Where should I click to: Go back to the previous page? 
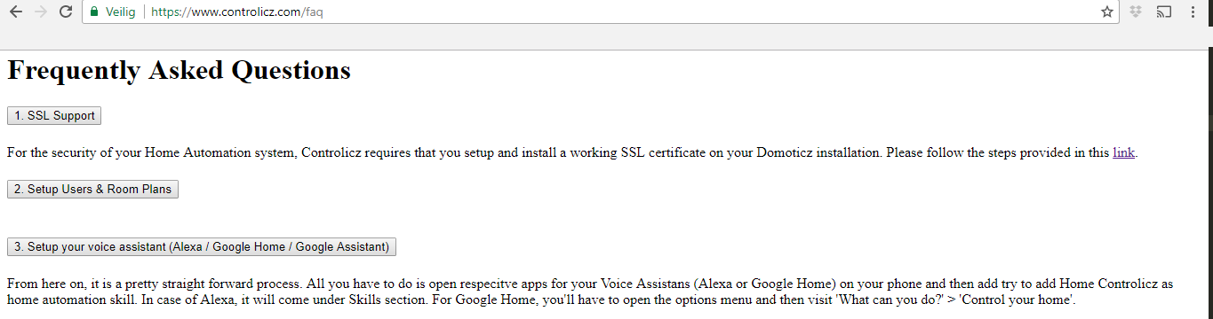[x=15, y=12]
